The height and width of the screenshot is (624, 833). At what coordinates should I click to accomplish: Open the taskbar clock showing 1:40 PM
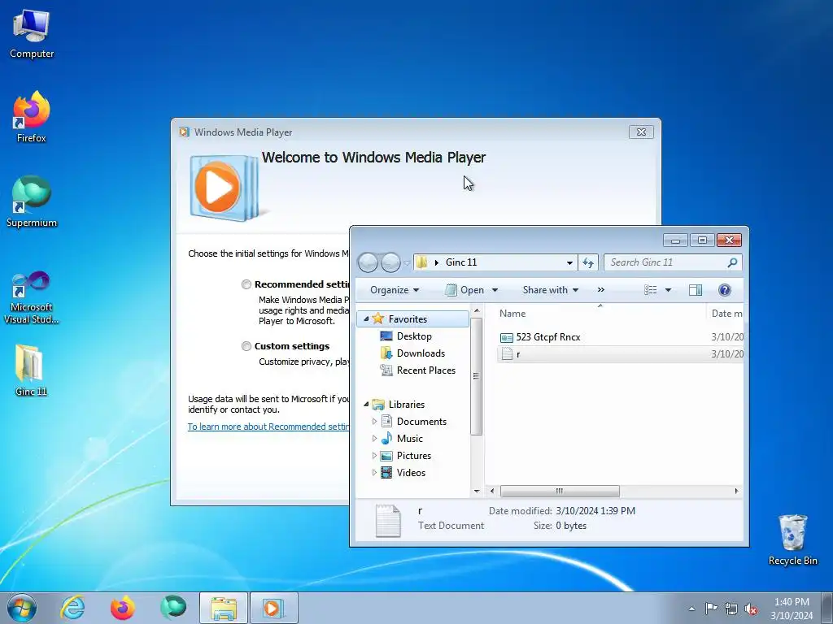tap(792, 608)
